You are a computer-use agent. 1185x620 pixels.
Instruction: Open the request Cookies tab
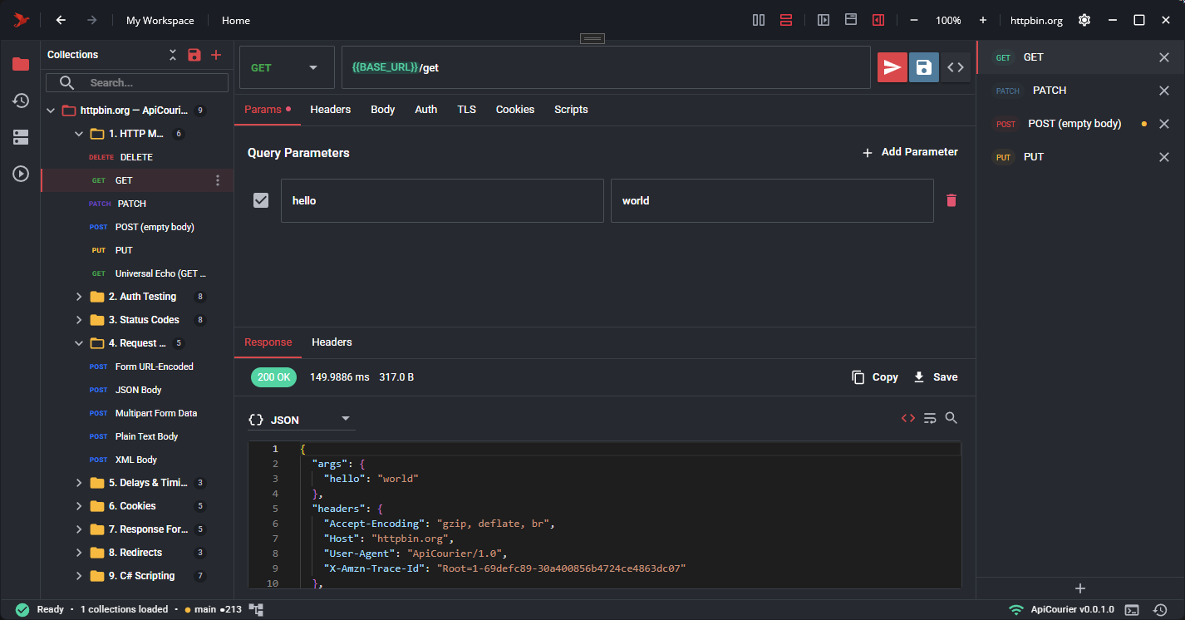[x=515, y=110]
